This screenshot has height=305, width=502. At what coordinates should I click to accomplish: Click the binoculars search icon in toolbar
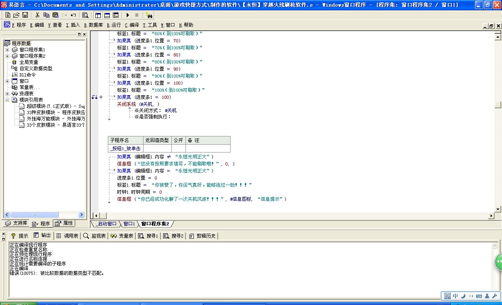(x=149, y=15)
